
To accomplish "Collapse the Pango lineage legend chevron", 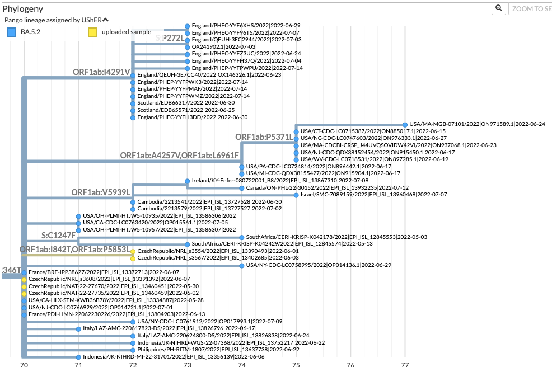I will click(105, 20).
